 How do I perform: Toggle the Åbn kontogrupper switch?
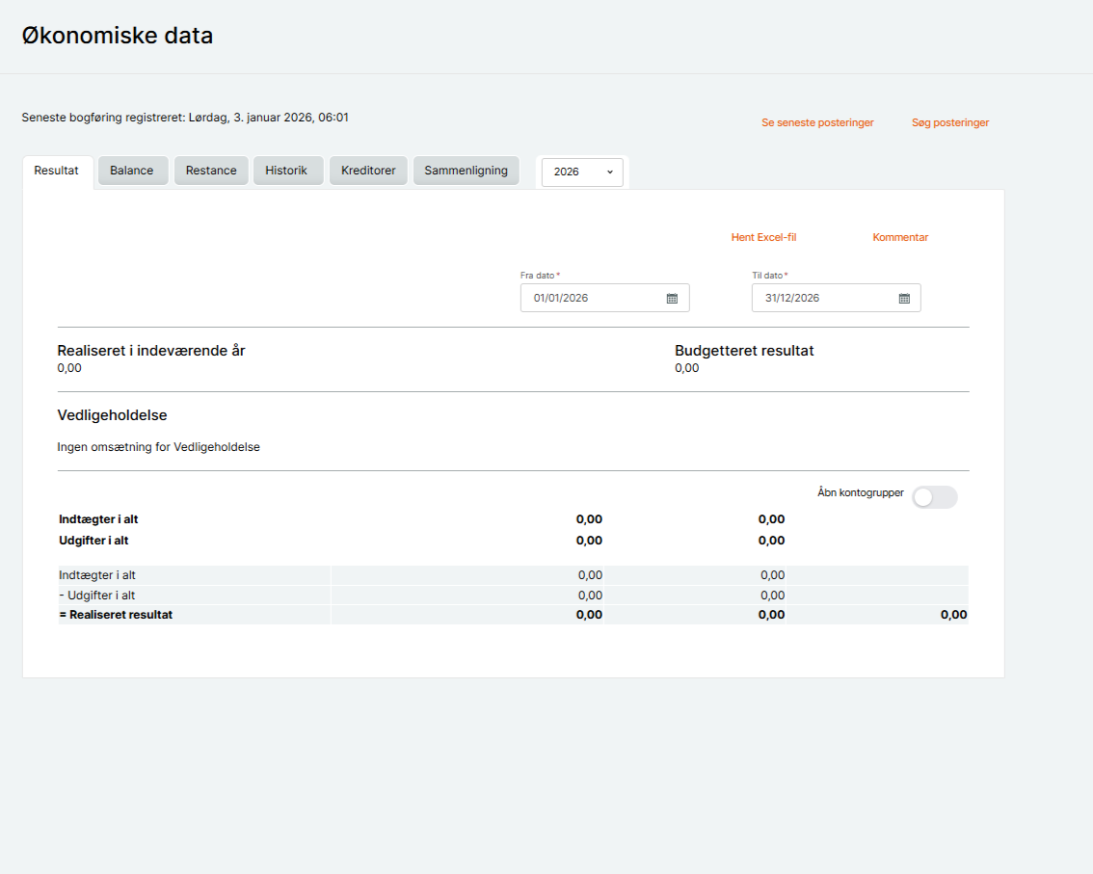[x=934, y=497]
